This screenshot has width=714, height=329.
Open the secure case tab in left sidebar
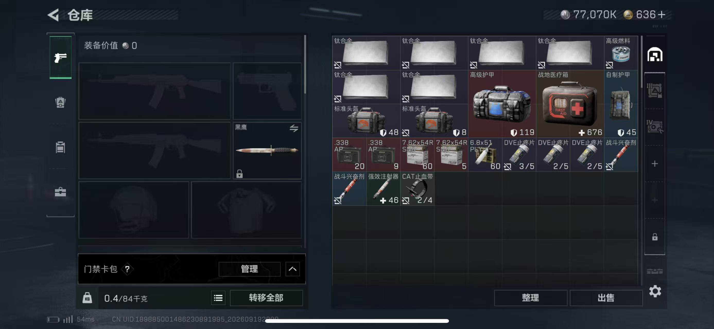click(x=60, y=192)
